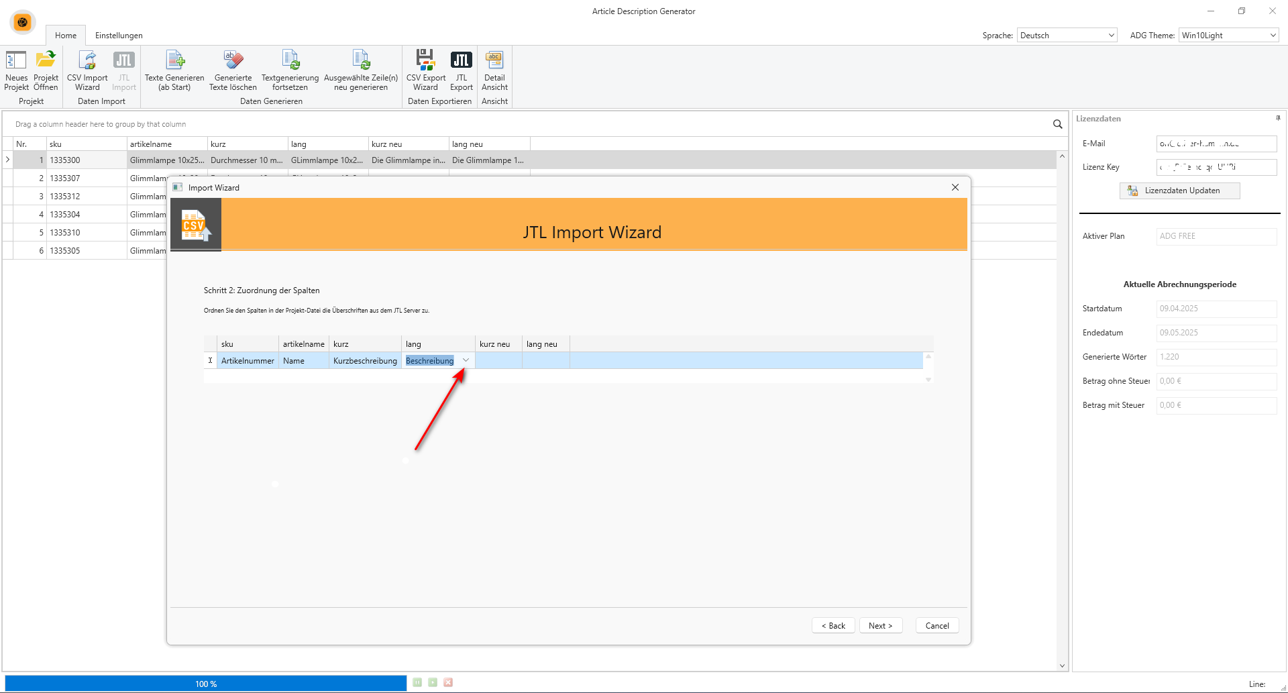Viewport: 1288px width, 693px height.
Task: Click the greyed JTL Import icon
Action: 124,70
